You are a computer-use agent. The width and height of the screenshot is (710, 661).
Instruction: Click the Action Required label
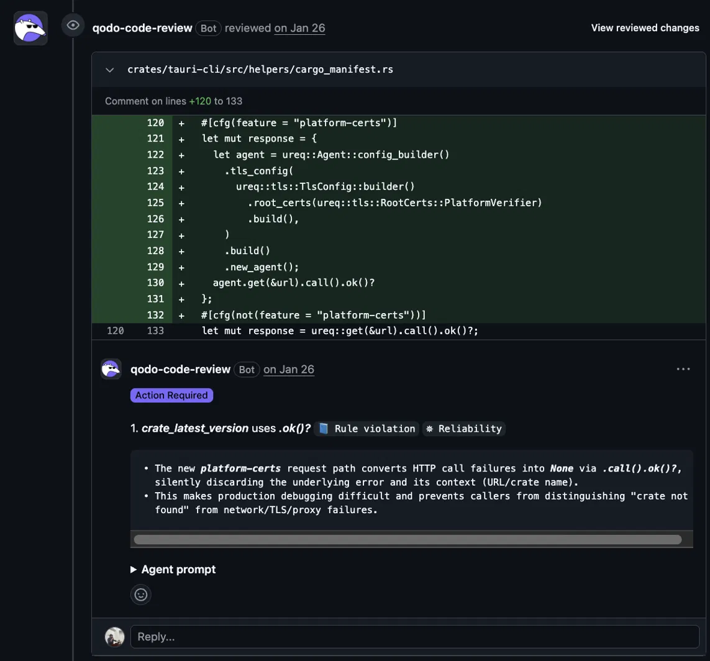click(171, 395)
